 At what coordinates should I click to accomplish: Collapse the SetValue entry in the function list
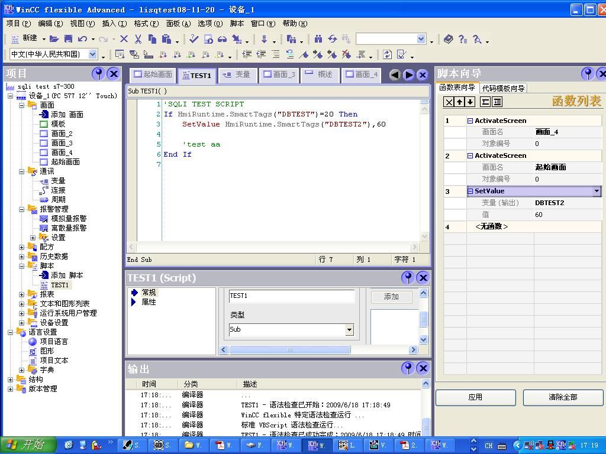(x=470, y=191)
